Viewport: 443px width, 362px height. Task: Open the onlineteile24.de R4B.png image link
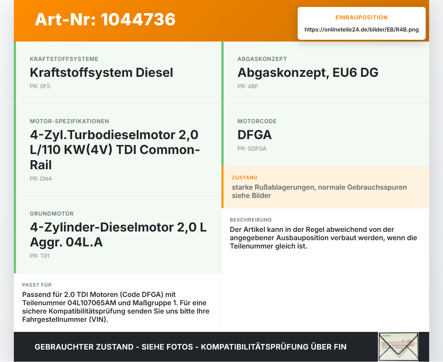(362, 30)
